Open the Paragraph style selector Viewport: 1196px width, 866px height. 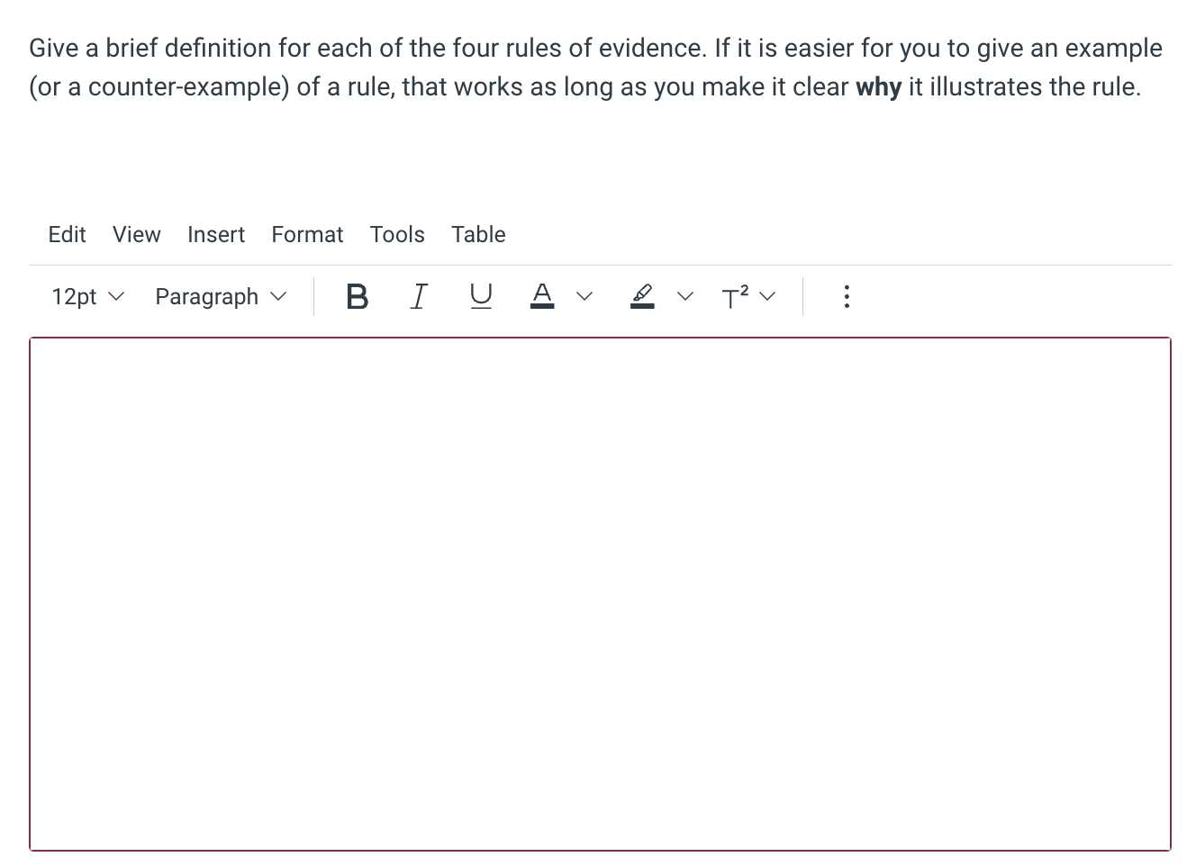coord(220,296)
